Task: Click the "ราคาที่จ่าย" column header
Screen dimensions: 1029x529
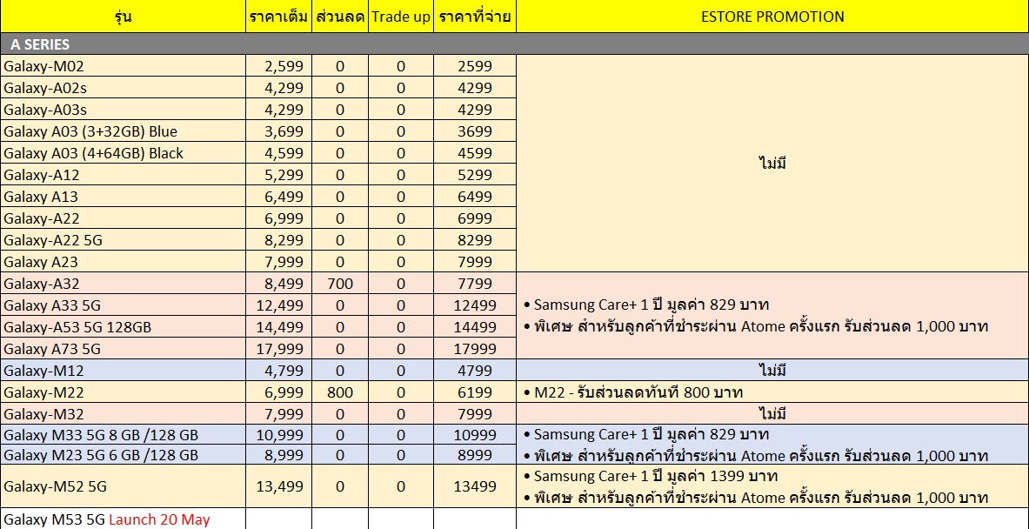Action: pyautogui.click(x=474, y=17)
